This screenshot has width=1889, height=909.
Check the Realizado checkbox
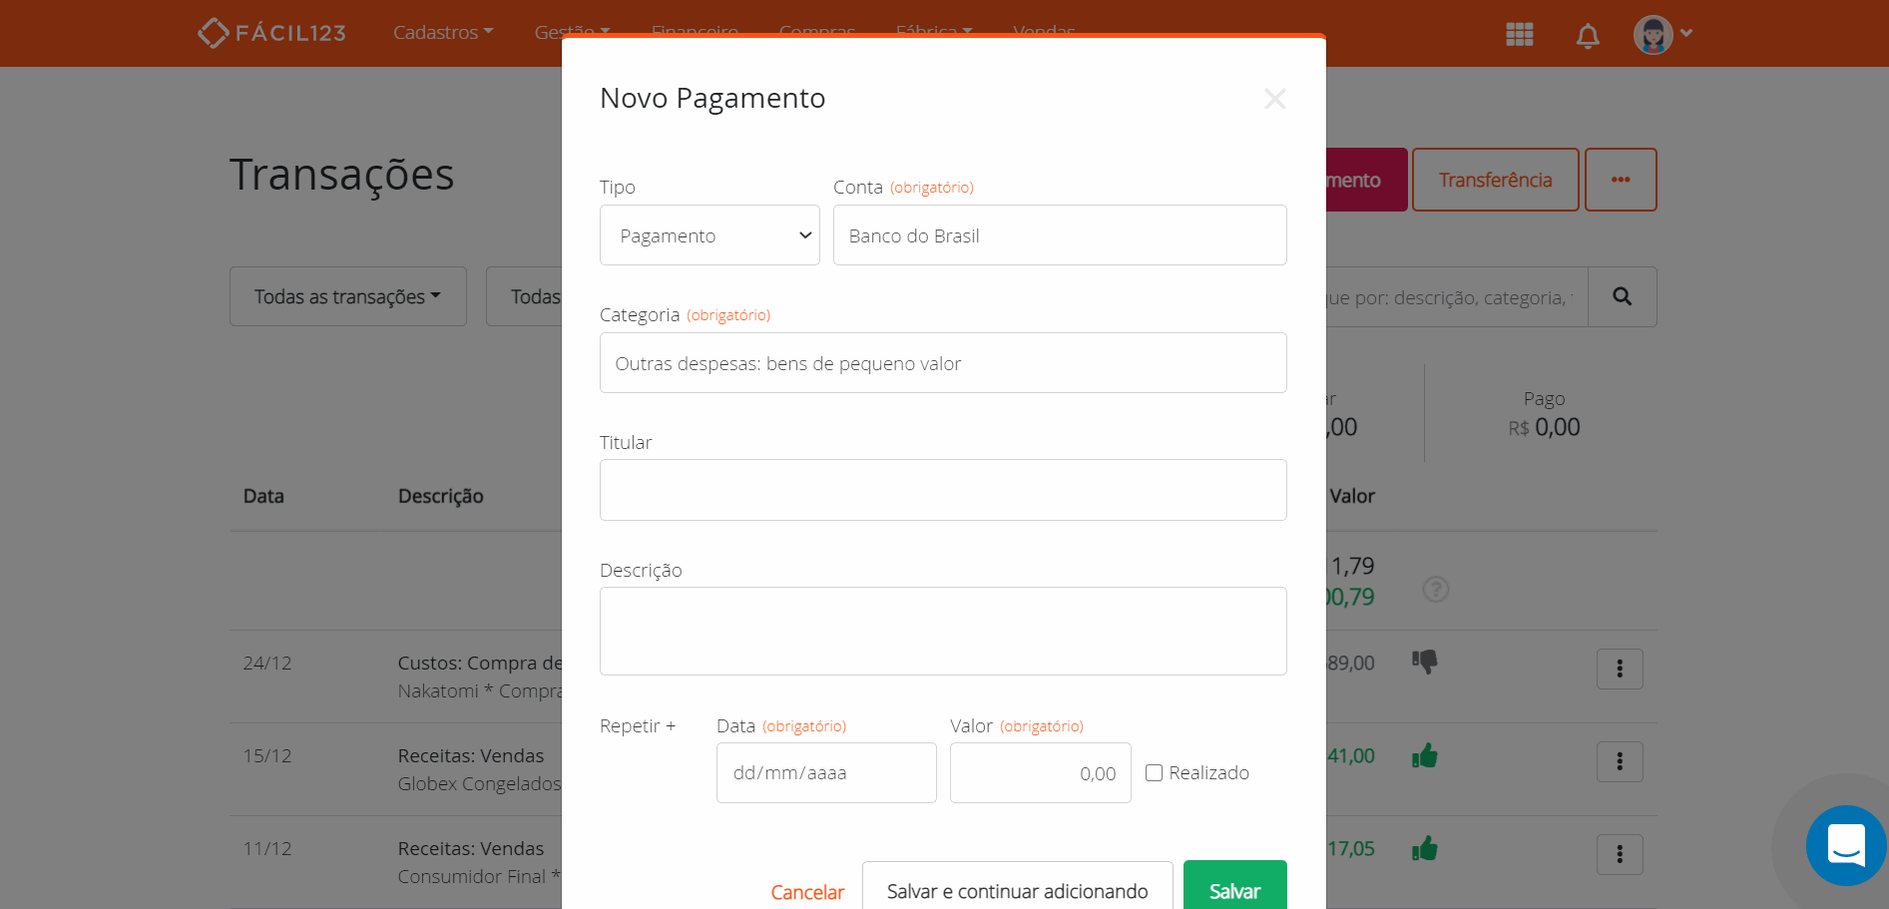point(1154,772)
